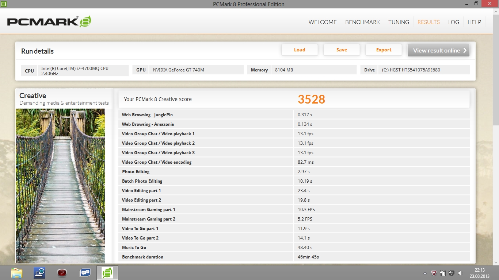The image size is (499, 280).
Task: Click the CPU name i7-4700MQ field
Action: click(83, 71)
